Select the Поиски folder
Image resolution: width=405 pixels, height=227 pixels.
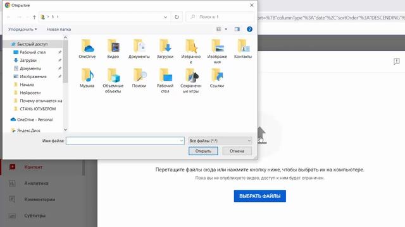click(139, 78)
